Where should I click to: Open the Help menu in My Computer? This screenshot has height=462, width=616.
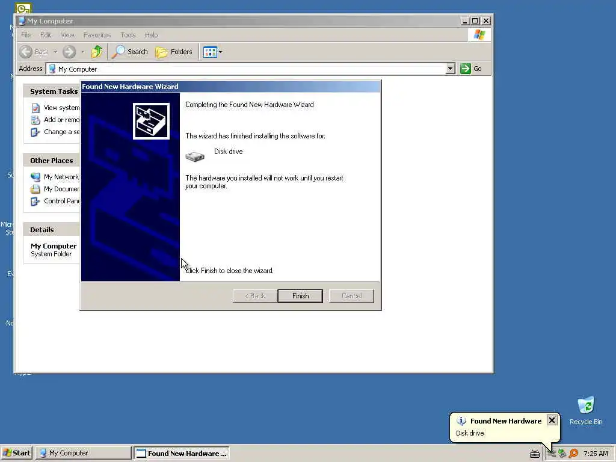pos(151,35)
